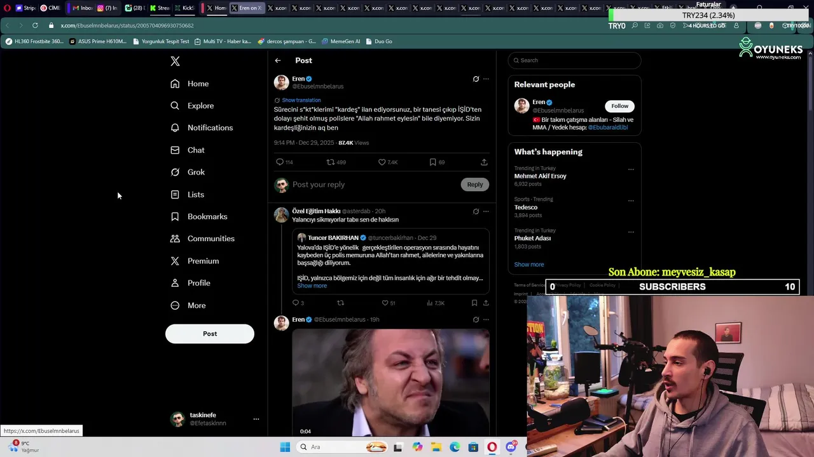
Task: Open options for Tedesco trend
Action: click(x=631, y=201)
